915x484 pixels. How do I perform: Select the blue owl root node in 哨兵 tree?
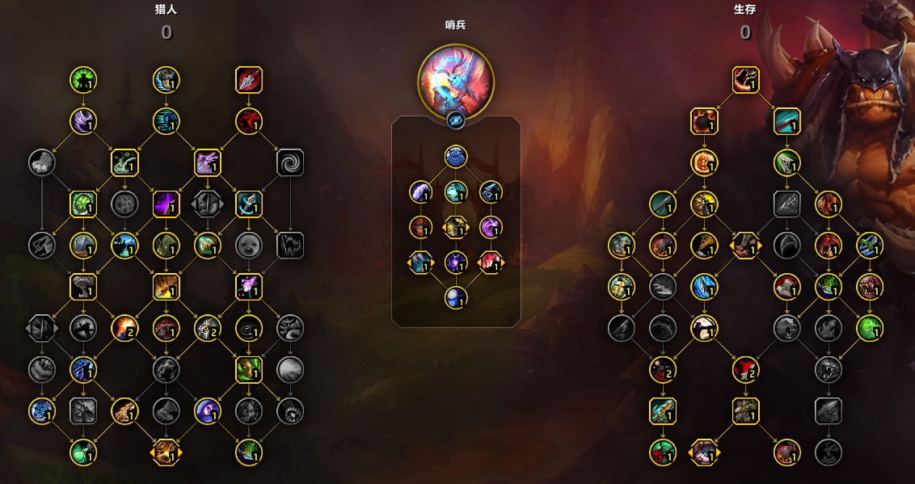tap(456, 157)
